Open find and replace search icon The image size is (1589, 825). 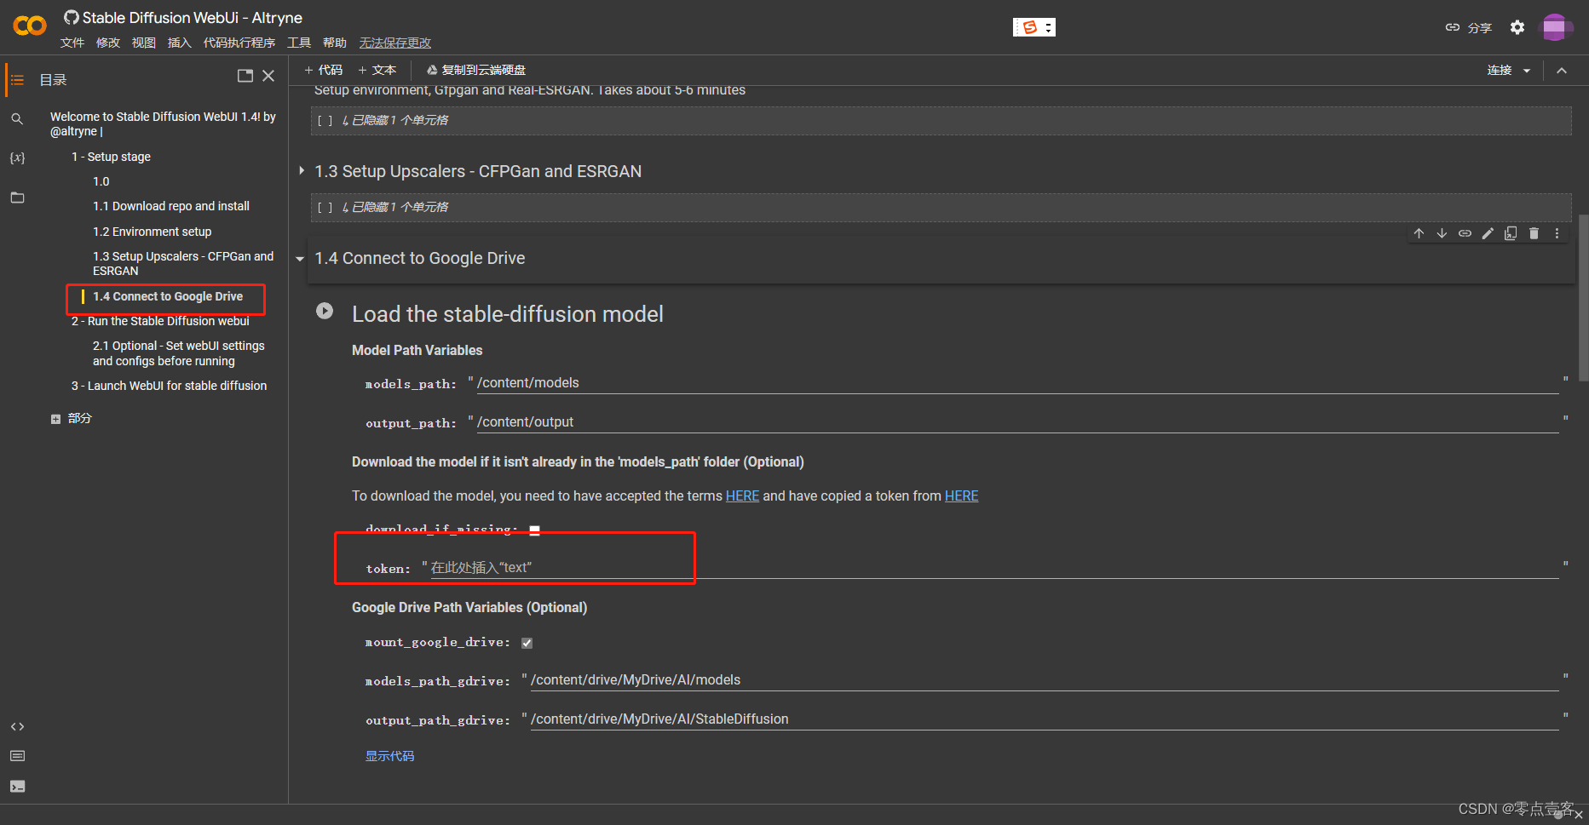[x=17, y=118]
